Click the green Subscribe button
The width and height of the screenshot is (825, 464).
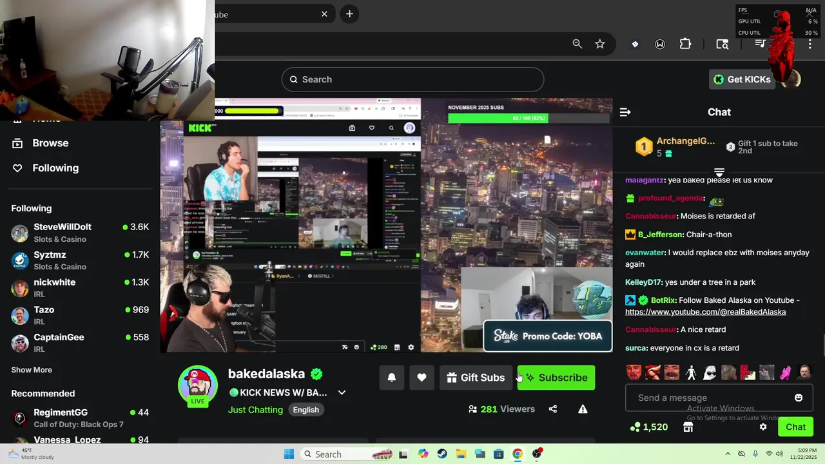pyautogui.click(x=556, y=378)
